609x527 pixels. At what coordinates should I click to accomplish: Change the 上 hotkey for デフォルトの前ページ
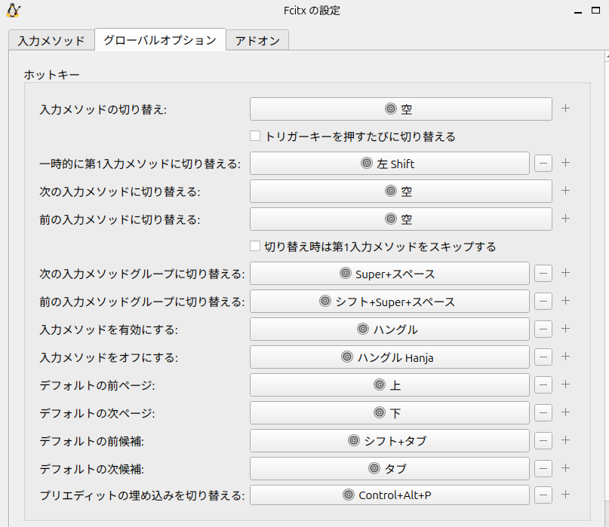[389, 385]
